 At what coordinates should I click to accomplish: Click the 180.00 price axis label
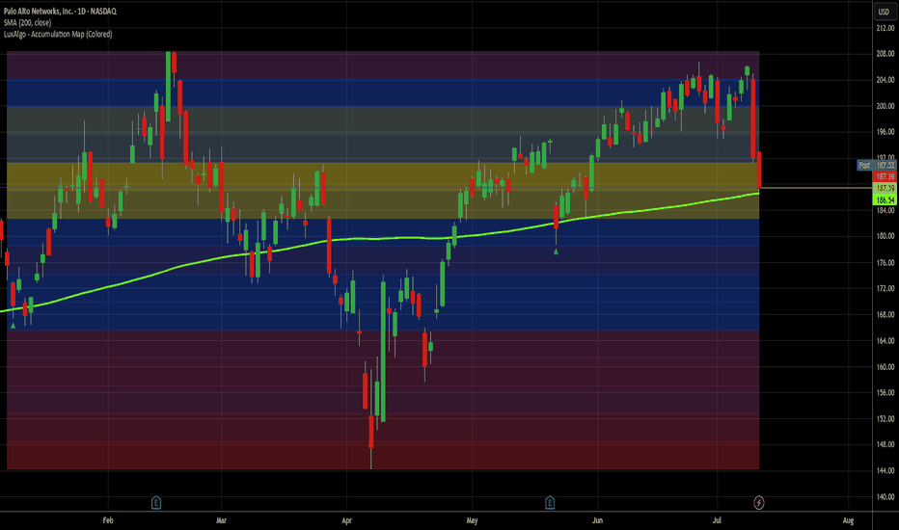point(885,236)
